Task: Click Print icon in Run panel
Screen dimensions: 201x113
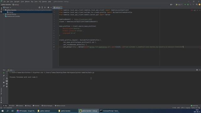Action: click(7, 84)
